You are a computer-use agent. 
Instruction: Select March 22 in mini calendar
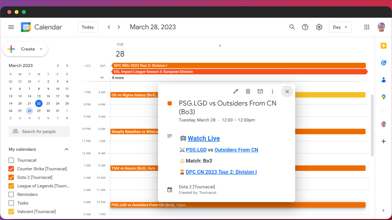pyautogui.click(x=39, y=103)
